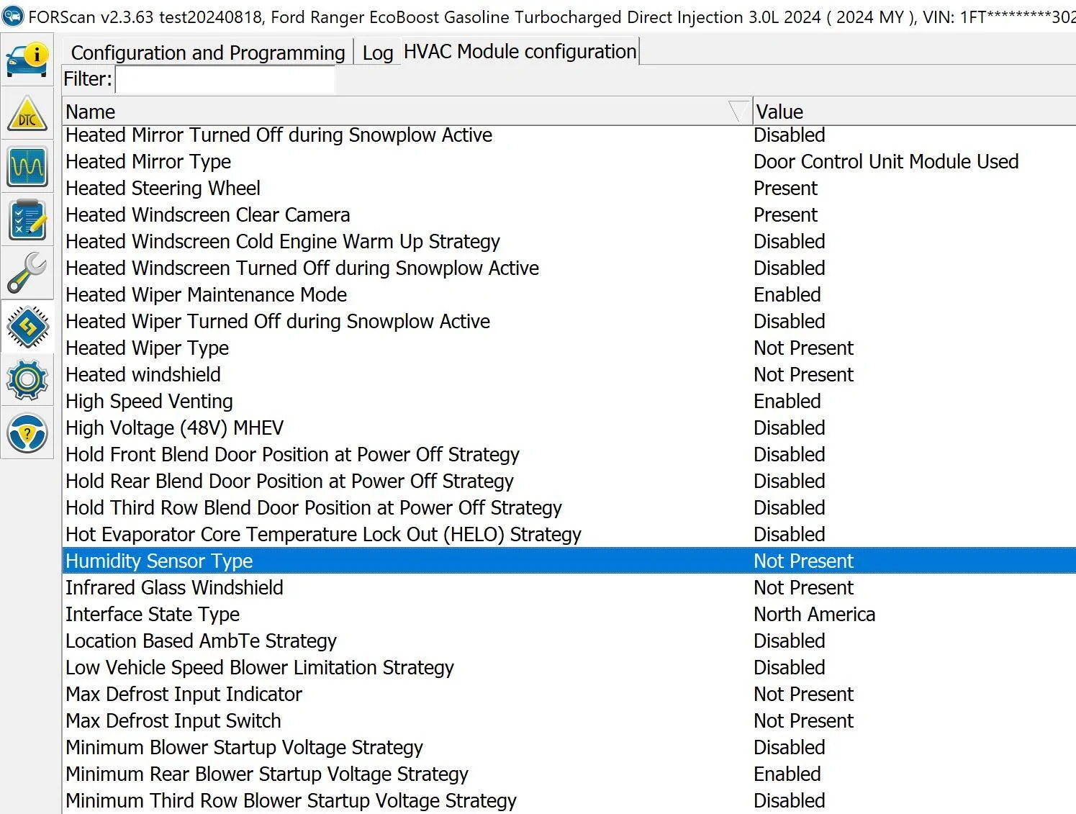Select High Speed Venting row
The height and width of the screenshot is (814, 1076).
[x=569, y=401]
